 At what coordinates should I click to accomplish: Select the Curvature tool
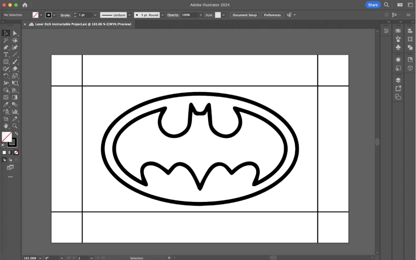point(15,47)
